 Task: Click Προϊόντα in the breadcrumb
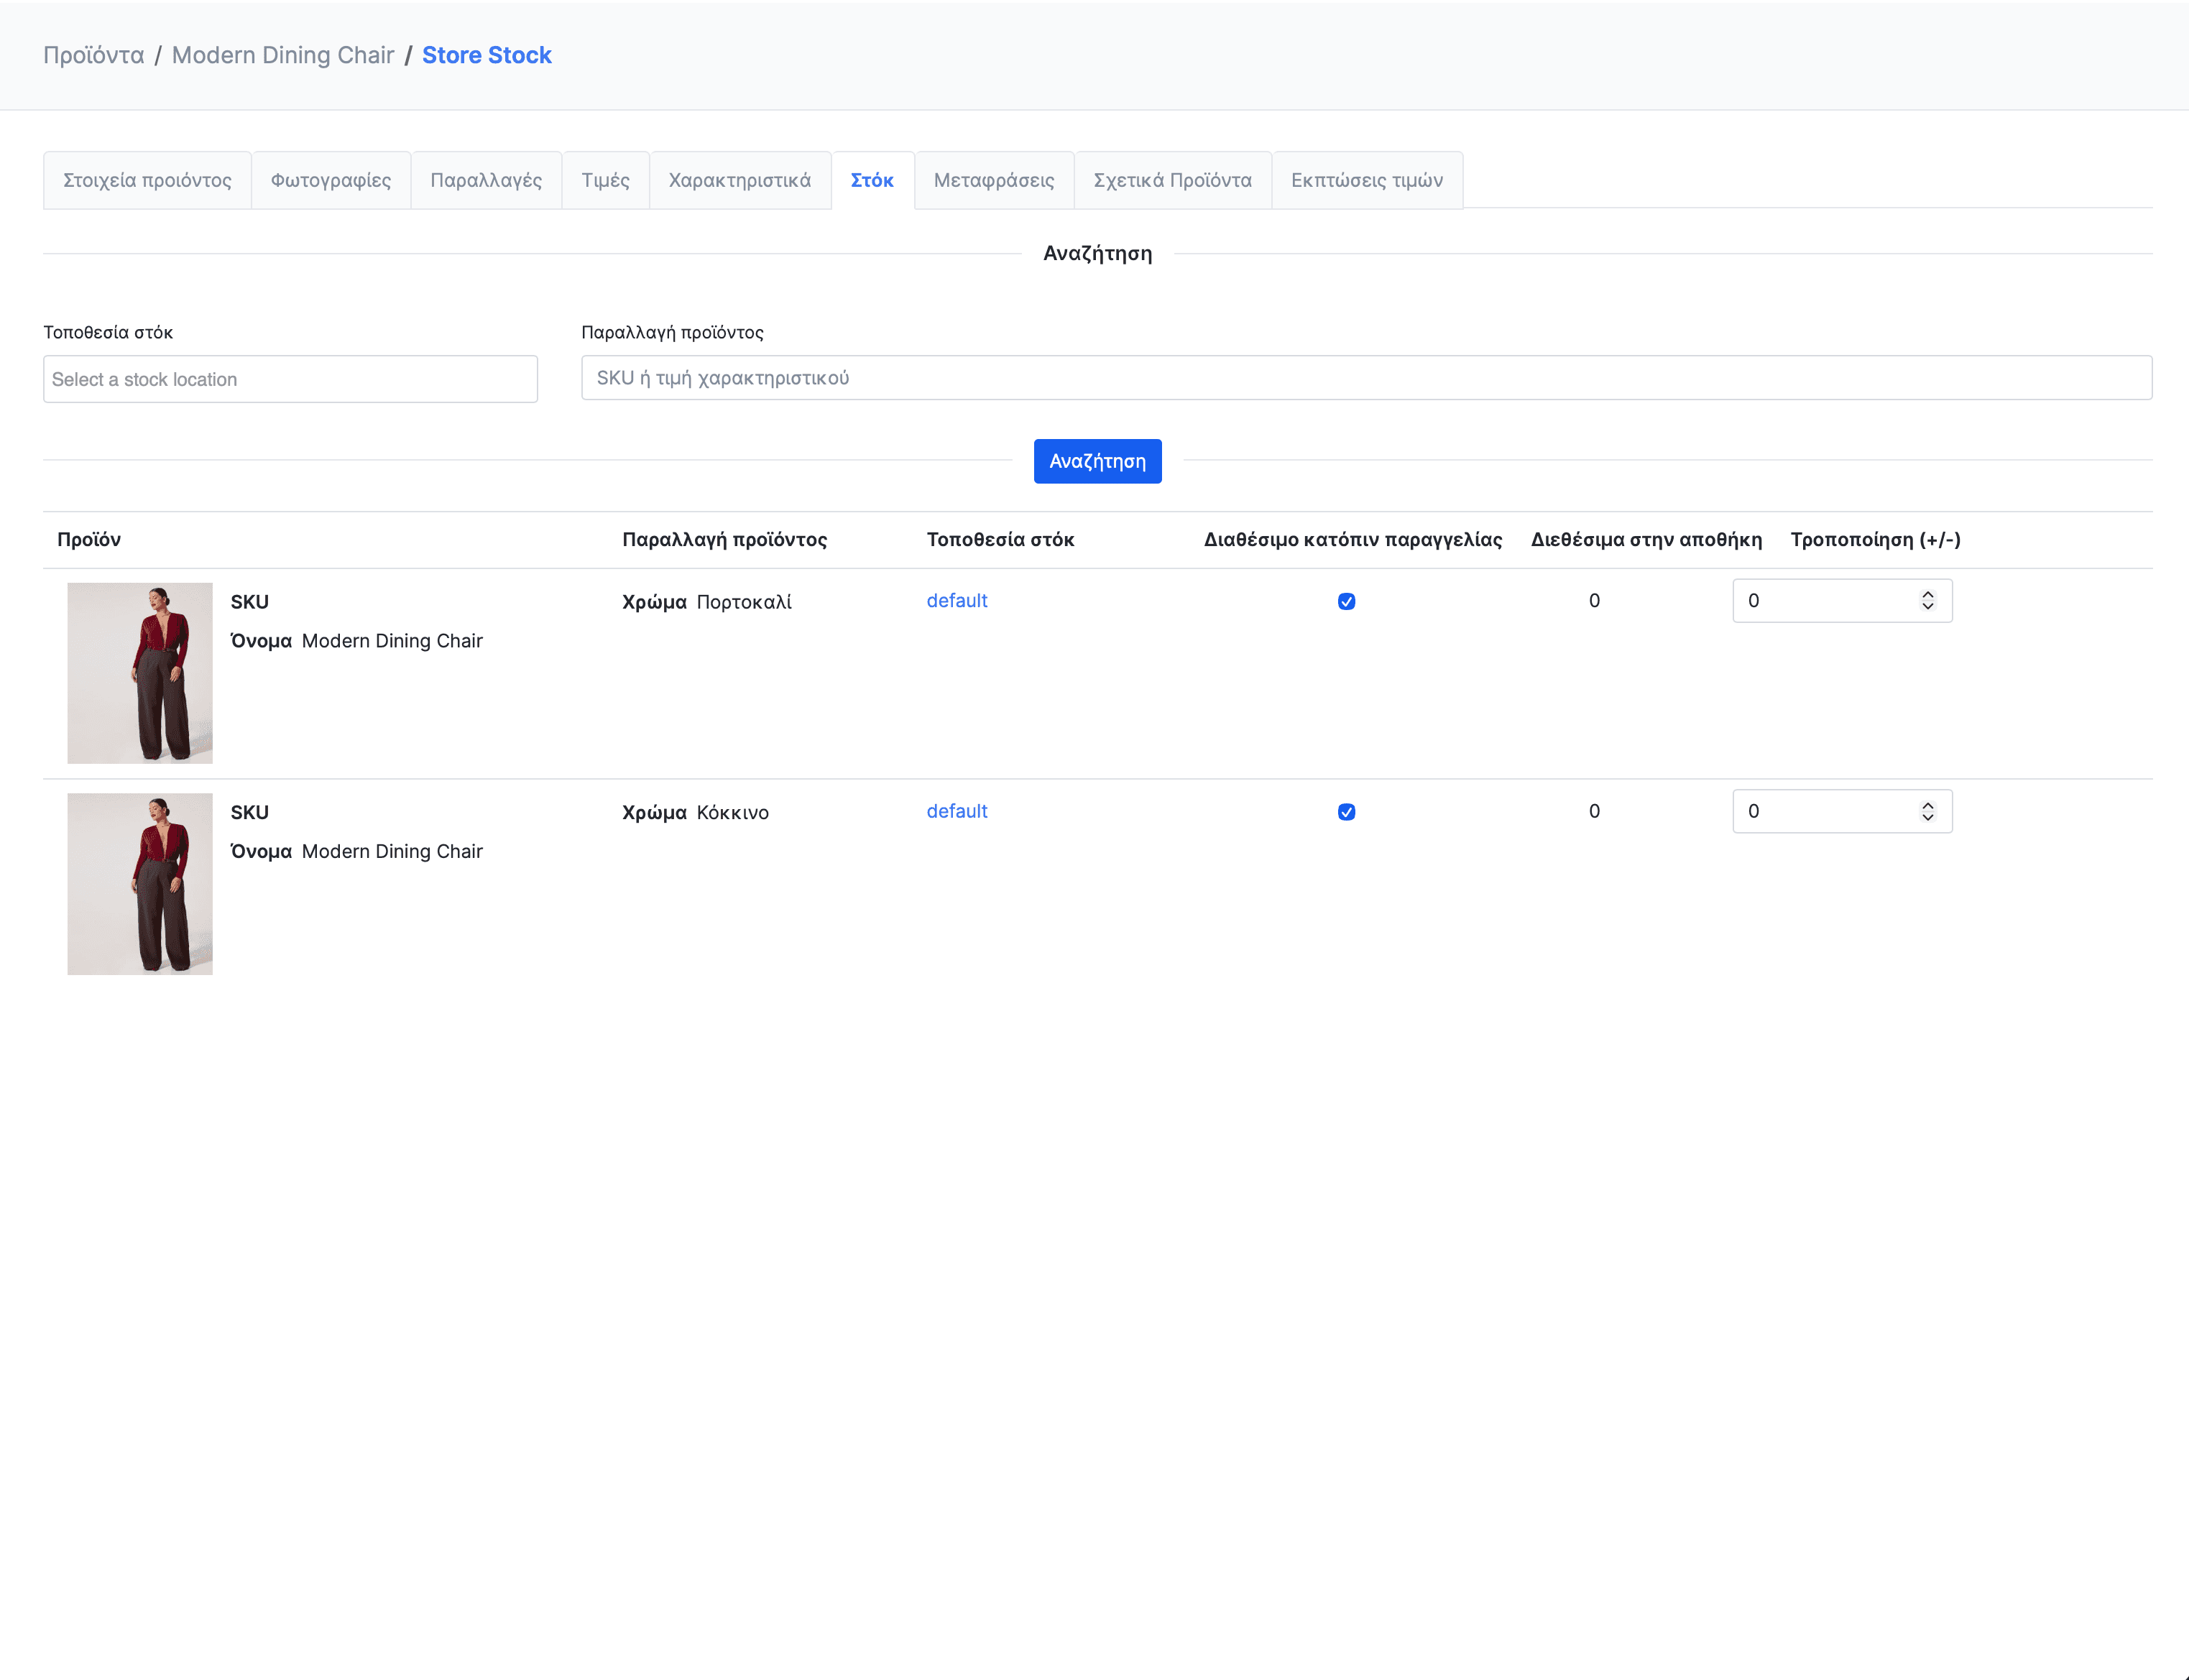click(x=93, y=55)
